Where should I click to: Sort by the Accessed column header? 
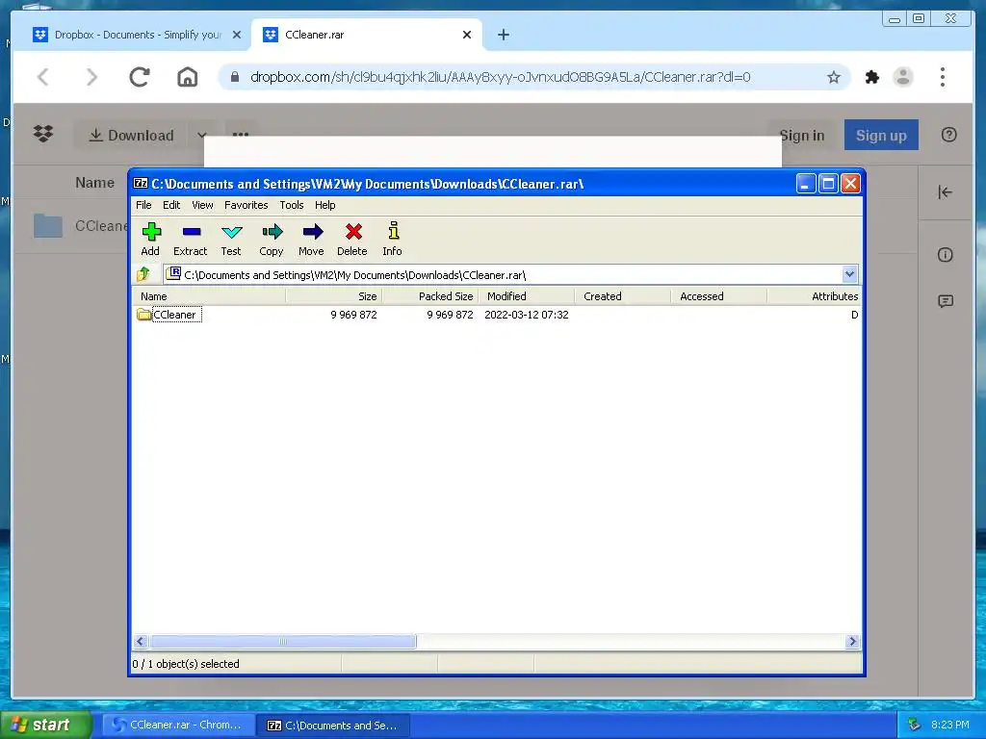(x=718, y=296)
